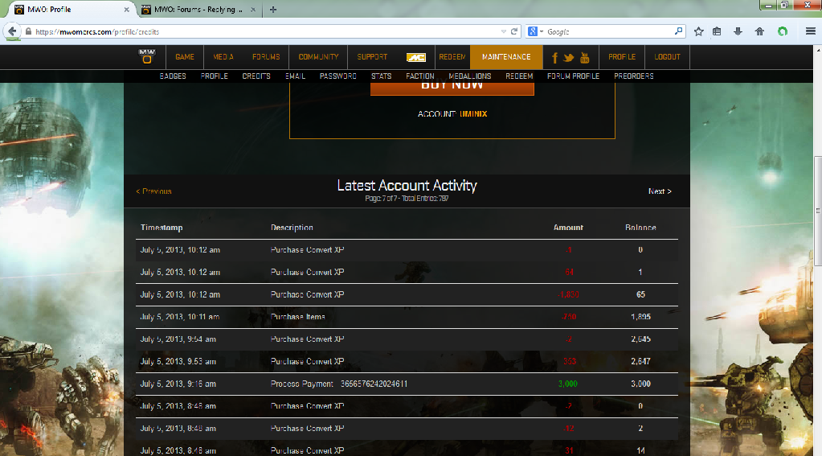Open the URL history dropdown arrow

[504, 31]
